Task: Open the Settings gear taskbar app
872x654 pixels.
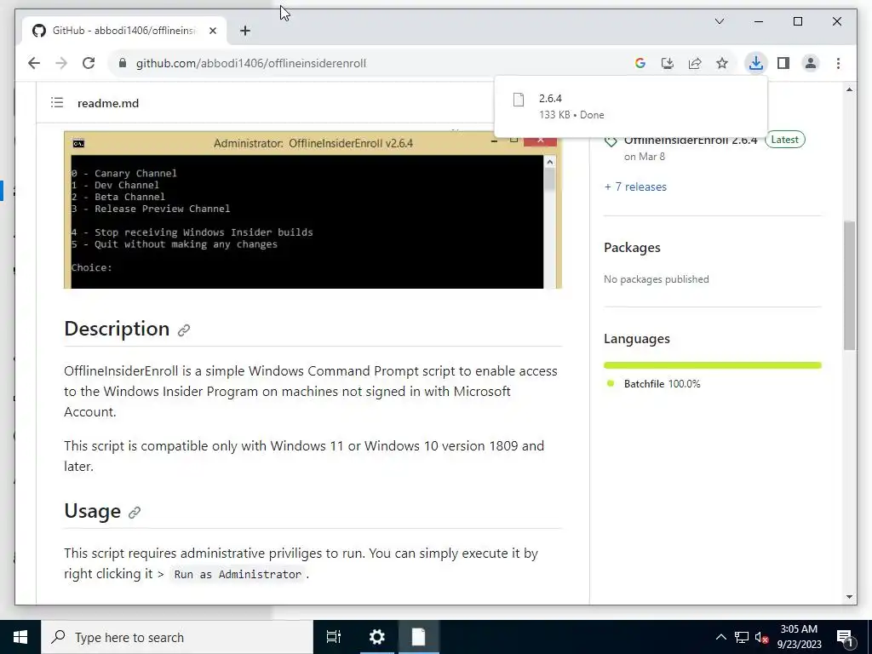Action: point(377,637)
